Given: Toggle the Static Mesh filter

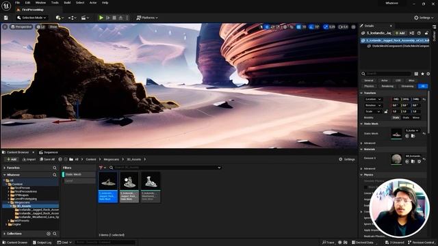Looking at the screenshot, I should click(x=79, y=174).
